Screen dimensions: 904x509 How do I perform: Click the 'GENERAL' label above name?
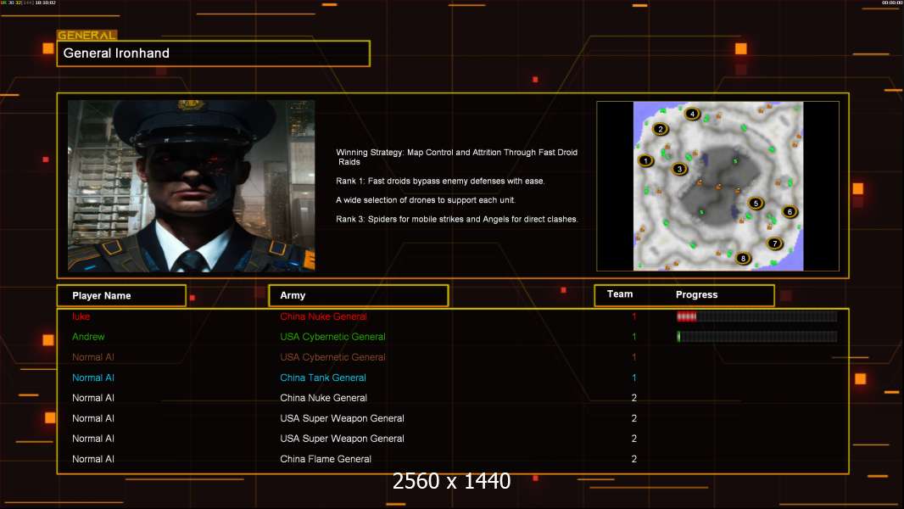click(87, 35)
